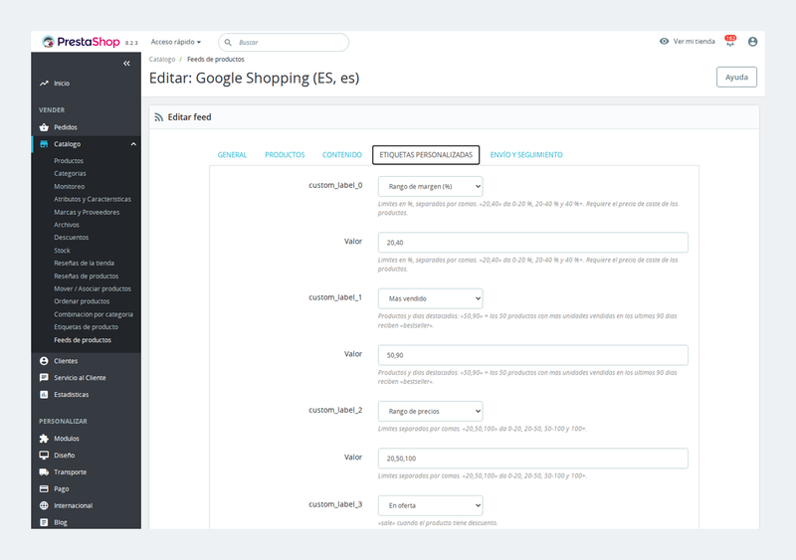Open custom_label_1 Más vendido dropdown
Image resolution: width=796 pixels, height=560 pixels.
(431, 298)
